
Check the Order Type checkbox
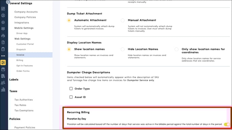point(71,89)
